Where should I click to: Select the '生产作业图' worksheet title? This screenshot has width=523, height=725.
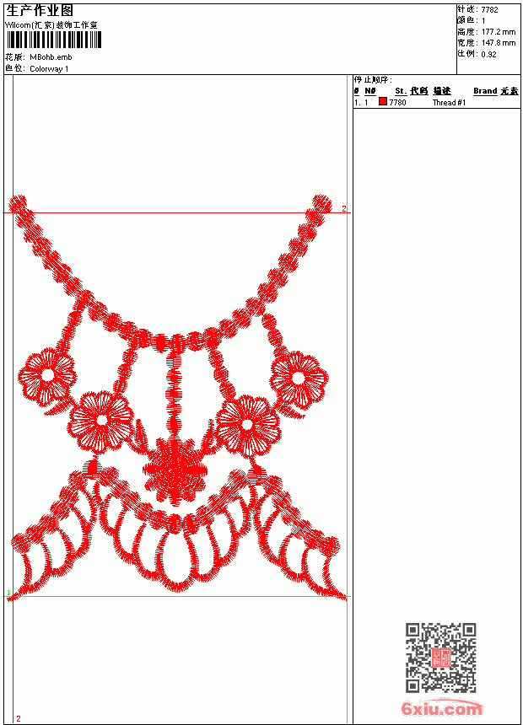[x=40, y=10]
